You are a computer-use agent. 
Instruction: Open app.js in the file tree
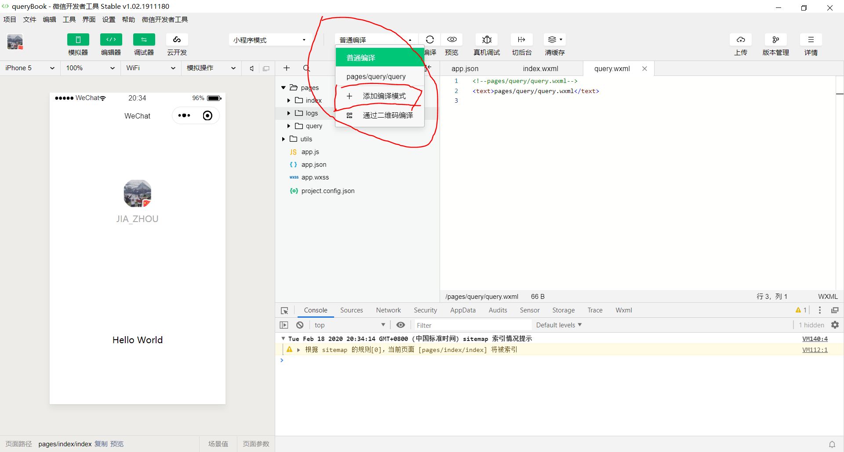coord(310,152)
